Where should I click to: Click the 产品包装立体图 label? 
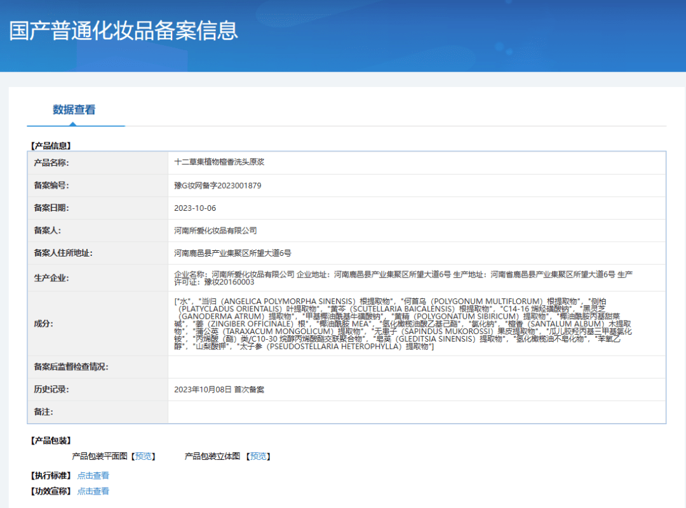(x=213, y=457)
